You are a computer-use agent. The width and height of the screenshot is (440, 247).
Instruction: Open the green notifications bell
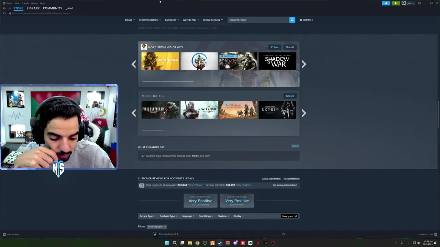click(395, 3)
